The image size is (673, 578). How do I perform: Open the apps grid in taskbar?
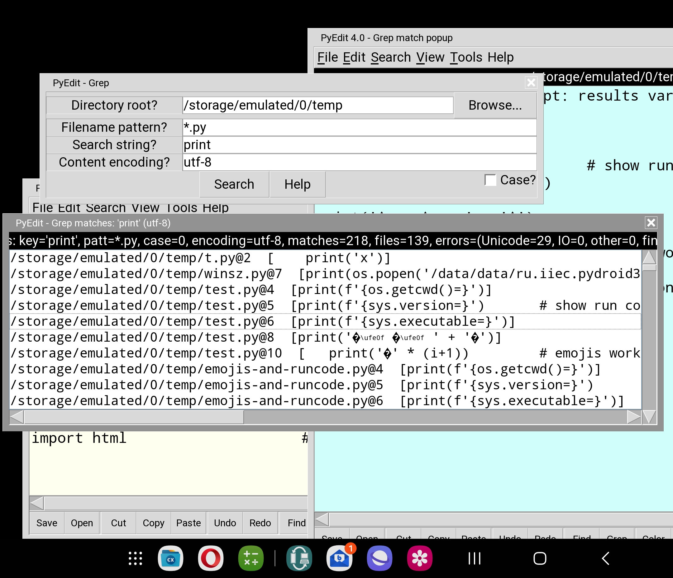136,558
